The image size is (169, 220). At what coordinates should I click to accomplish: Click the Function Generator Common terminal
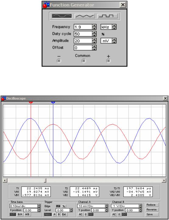pos(84,61)
